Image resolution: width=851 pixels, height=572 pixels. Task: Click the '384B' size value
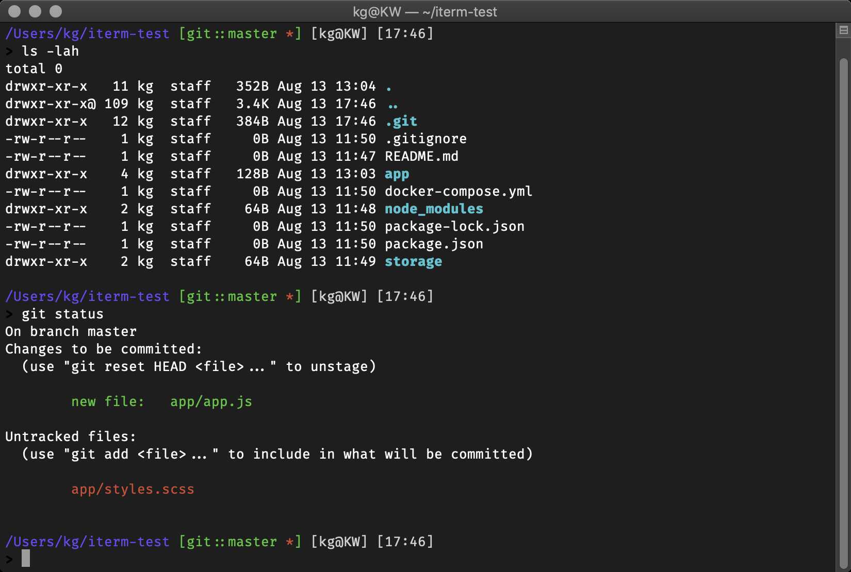(253, 121)
